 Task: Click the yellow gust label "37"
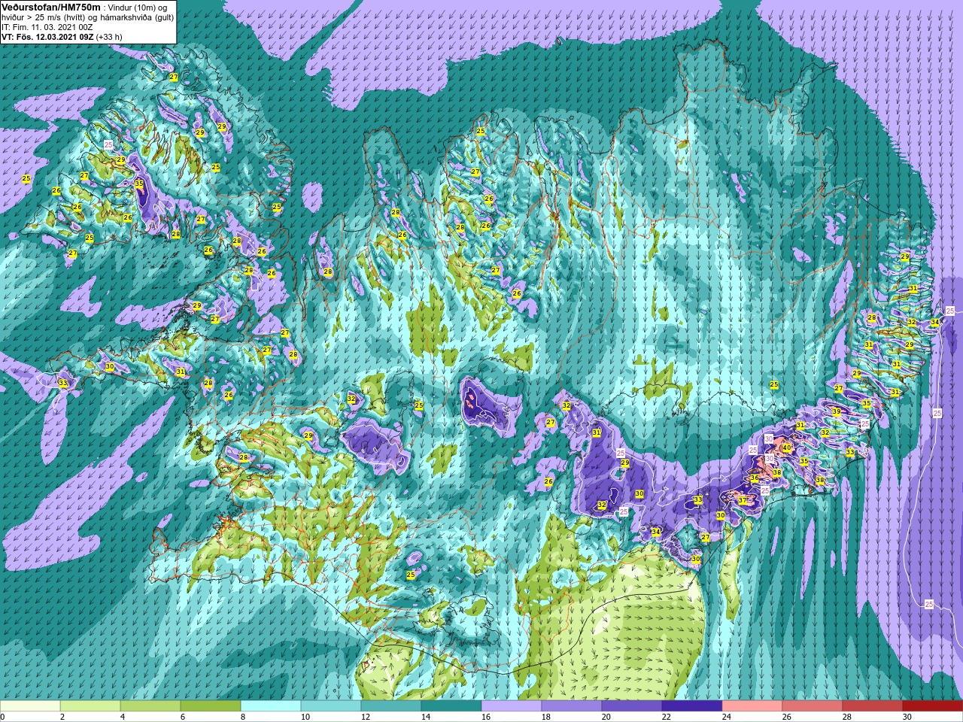[743, 500]
